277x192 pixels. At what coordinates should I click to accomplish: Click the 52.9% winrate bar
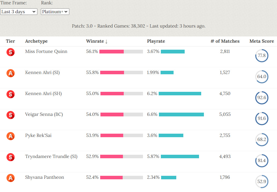[122, 156]
